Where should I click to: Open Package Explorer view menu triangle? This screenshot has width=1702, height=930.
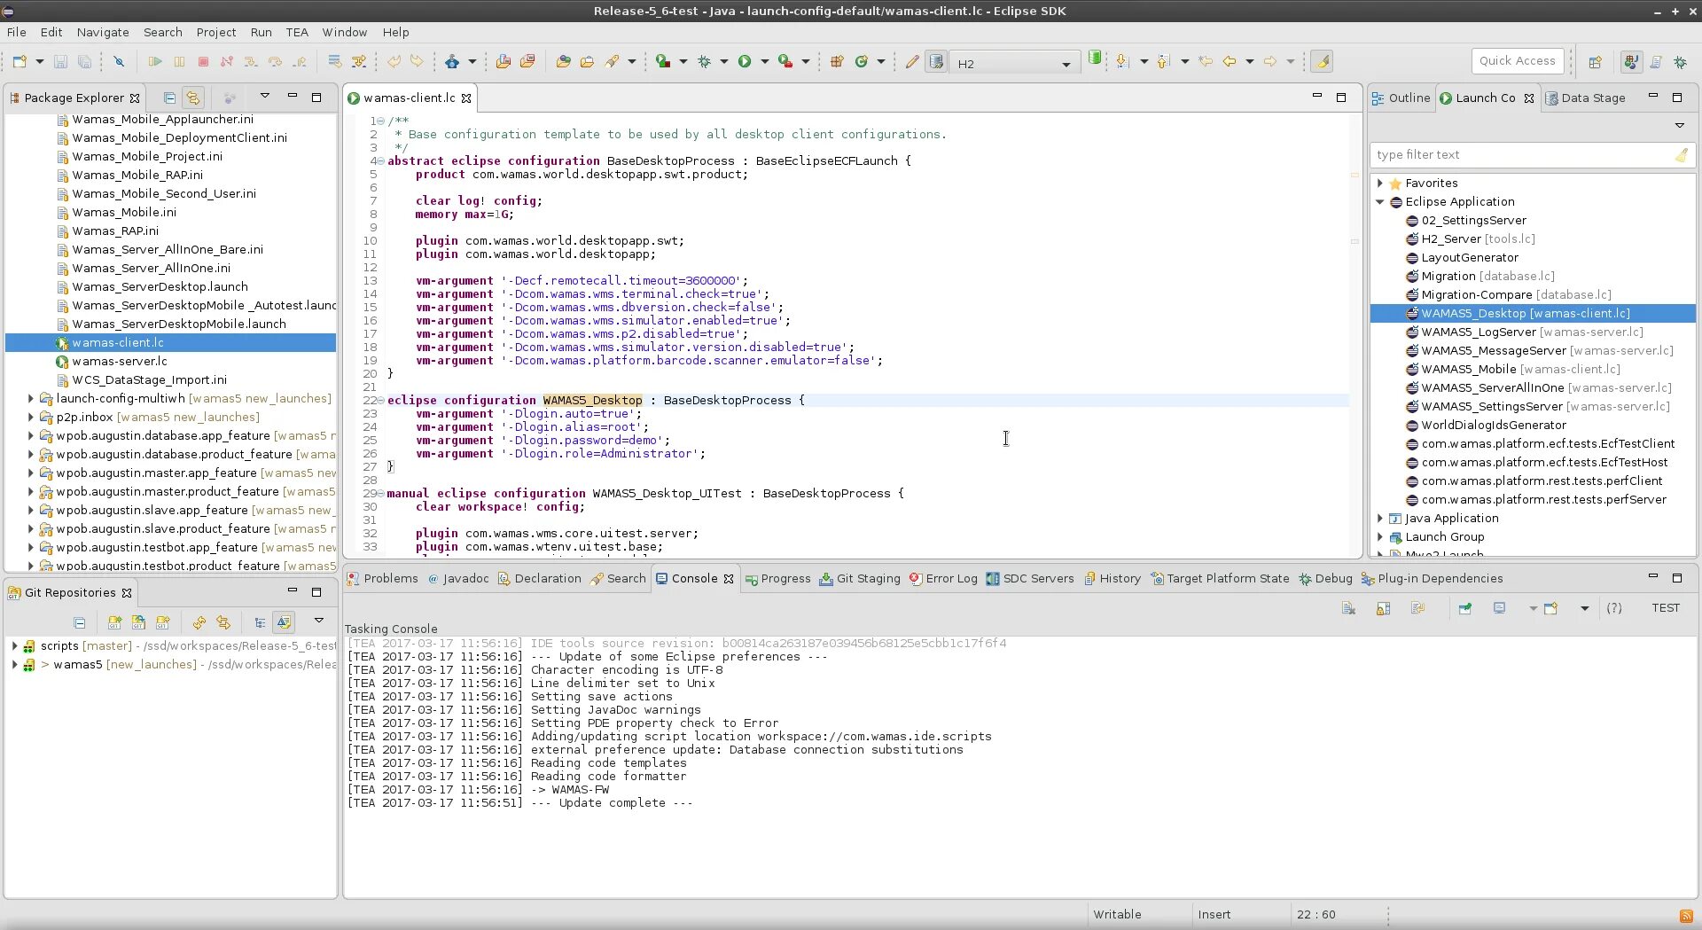264,97
